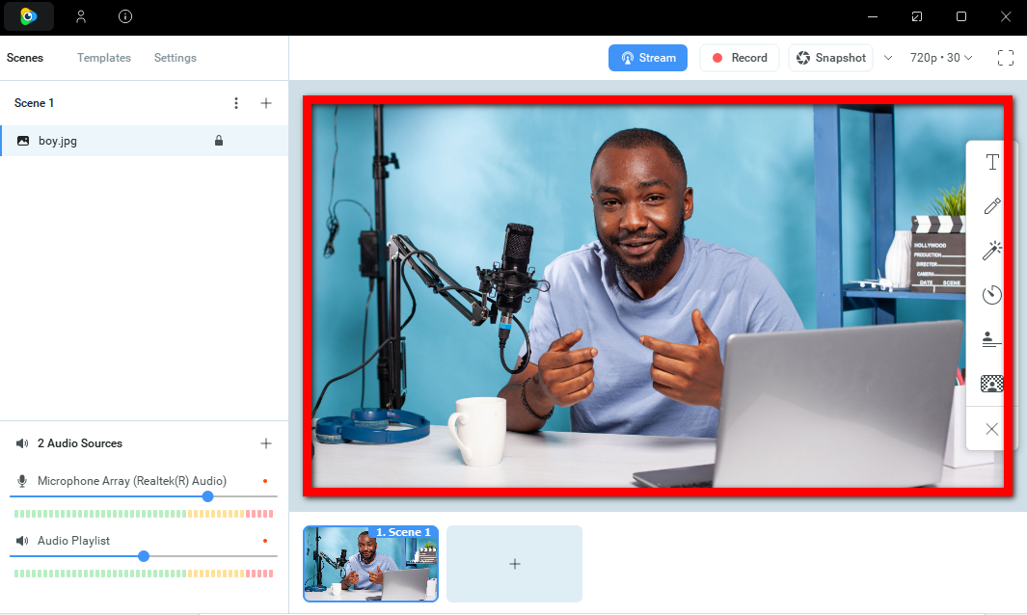
Task: Open the background removal tool
Action: coord(991,384)
